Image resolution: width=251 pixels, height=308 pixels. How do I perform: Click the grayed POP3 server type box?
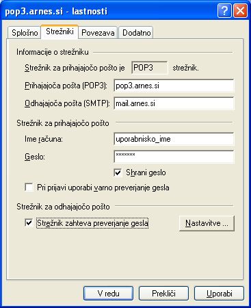(x=150, y=68)
